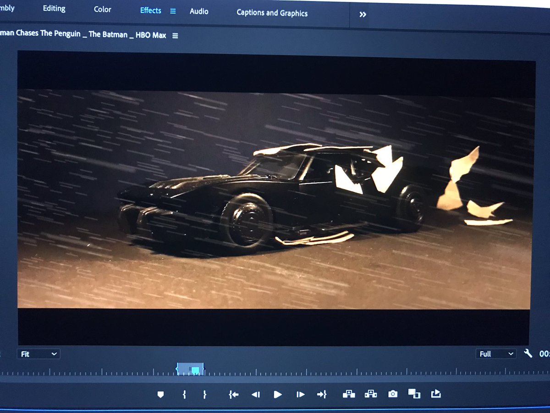The image size is (550, 413).
Task: Click the Mark Out button
Action: [x=204, y=394]
